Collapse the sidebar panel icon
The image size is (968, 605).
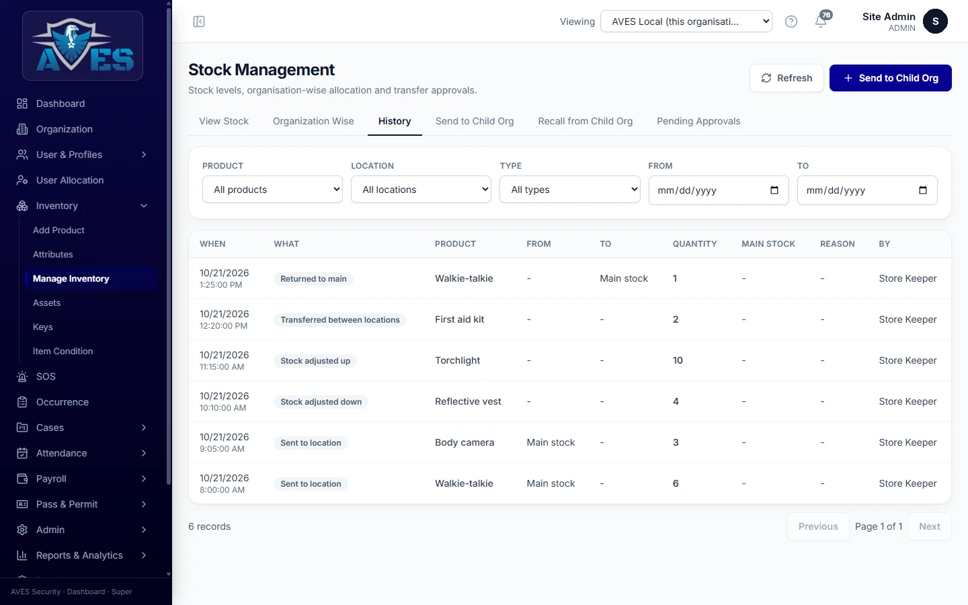pyautogui.click(x=199, y=22)
